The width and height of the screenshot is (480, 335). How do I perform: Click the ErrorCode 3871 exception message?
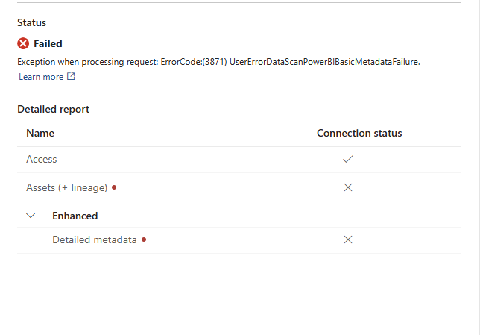click(149, 62)
